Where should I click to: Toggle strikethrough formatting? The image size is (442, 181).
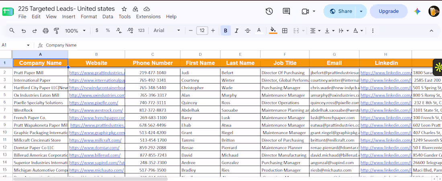click(248, 31)
